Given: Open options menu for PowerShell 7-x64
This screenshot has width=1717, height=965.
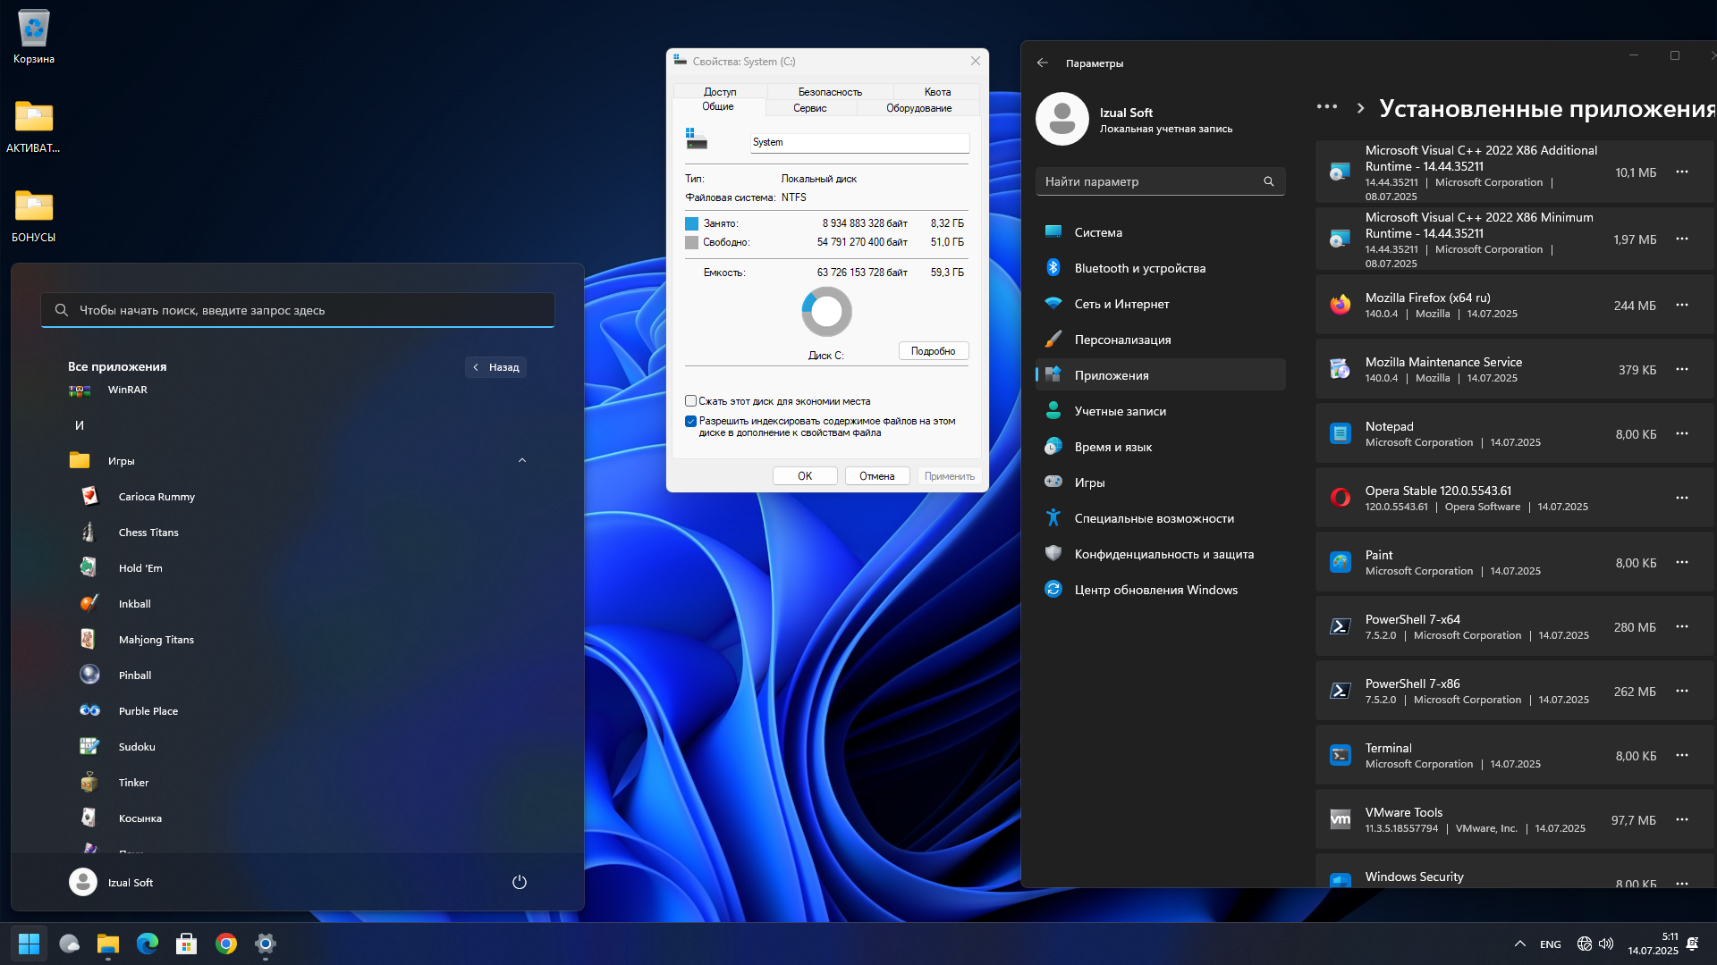Looking at the screenshot, I should [1682, 626].
